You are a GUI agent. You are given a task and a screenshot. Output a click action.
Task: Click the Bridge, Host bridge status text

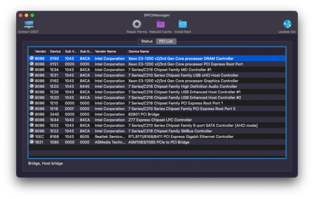pos(46,163)
